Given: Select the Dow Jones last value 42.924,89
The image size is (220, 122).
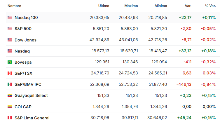Looking at the screenshot, I should [99, 40].
